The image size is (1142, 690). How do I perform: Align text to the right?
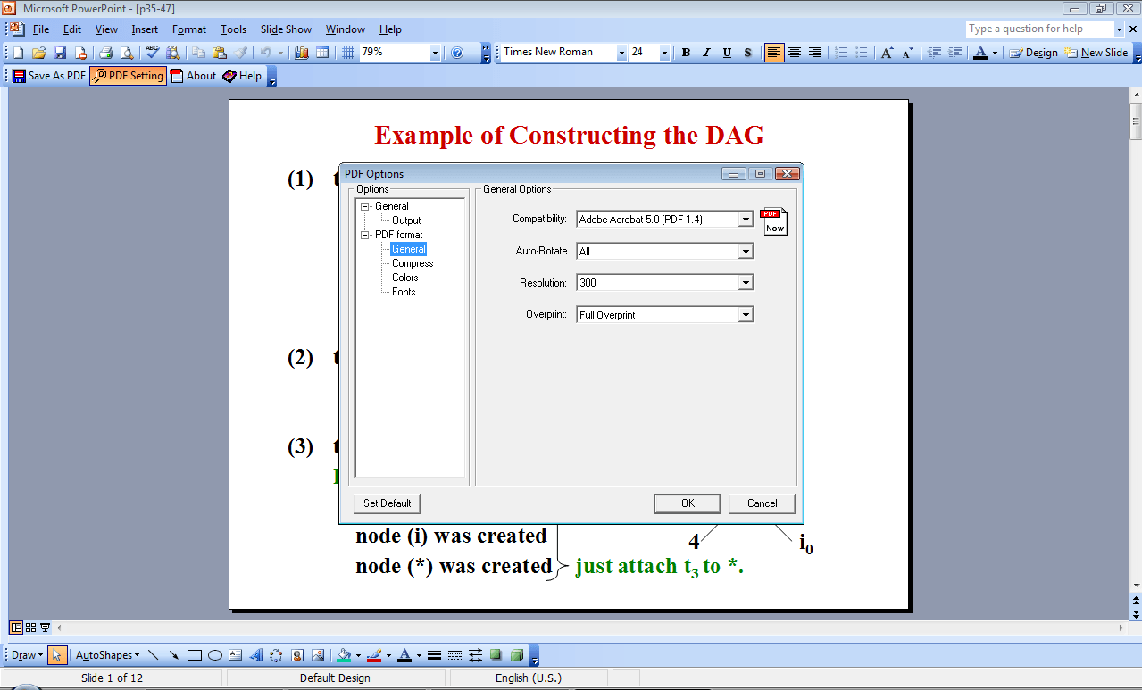815,53
